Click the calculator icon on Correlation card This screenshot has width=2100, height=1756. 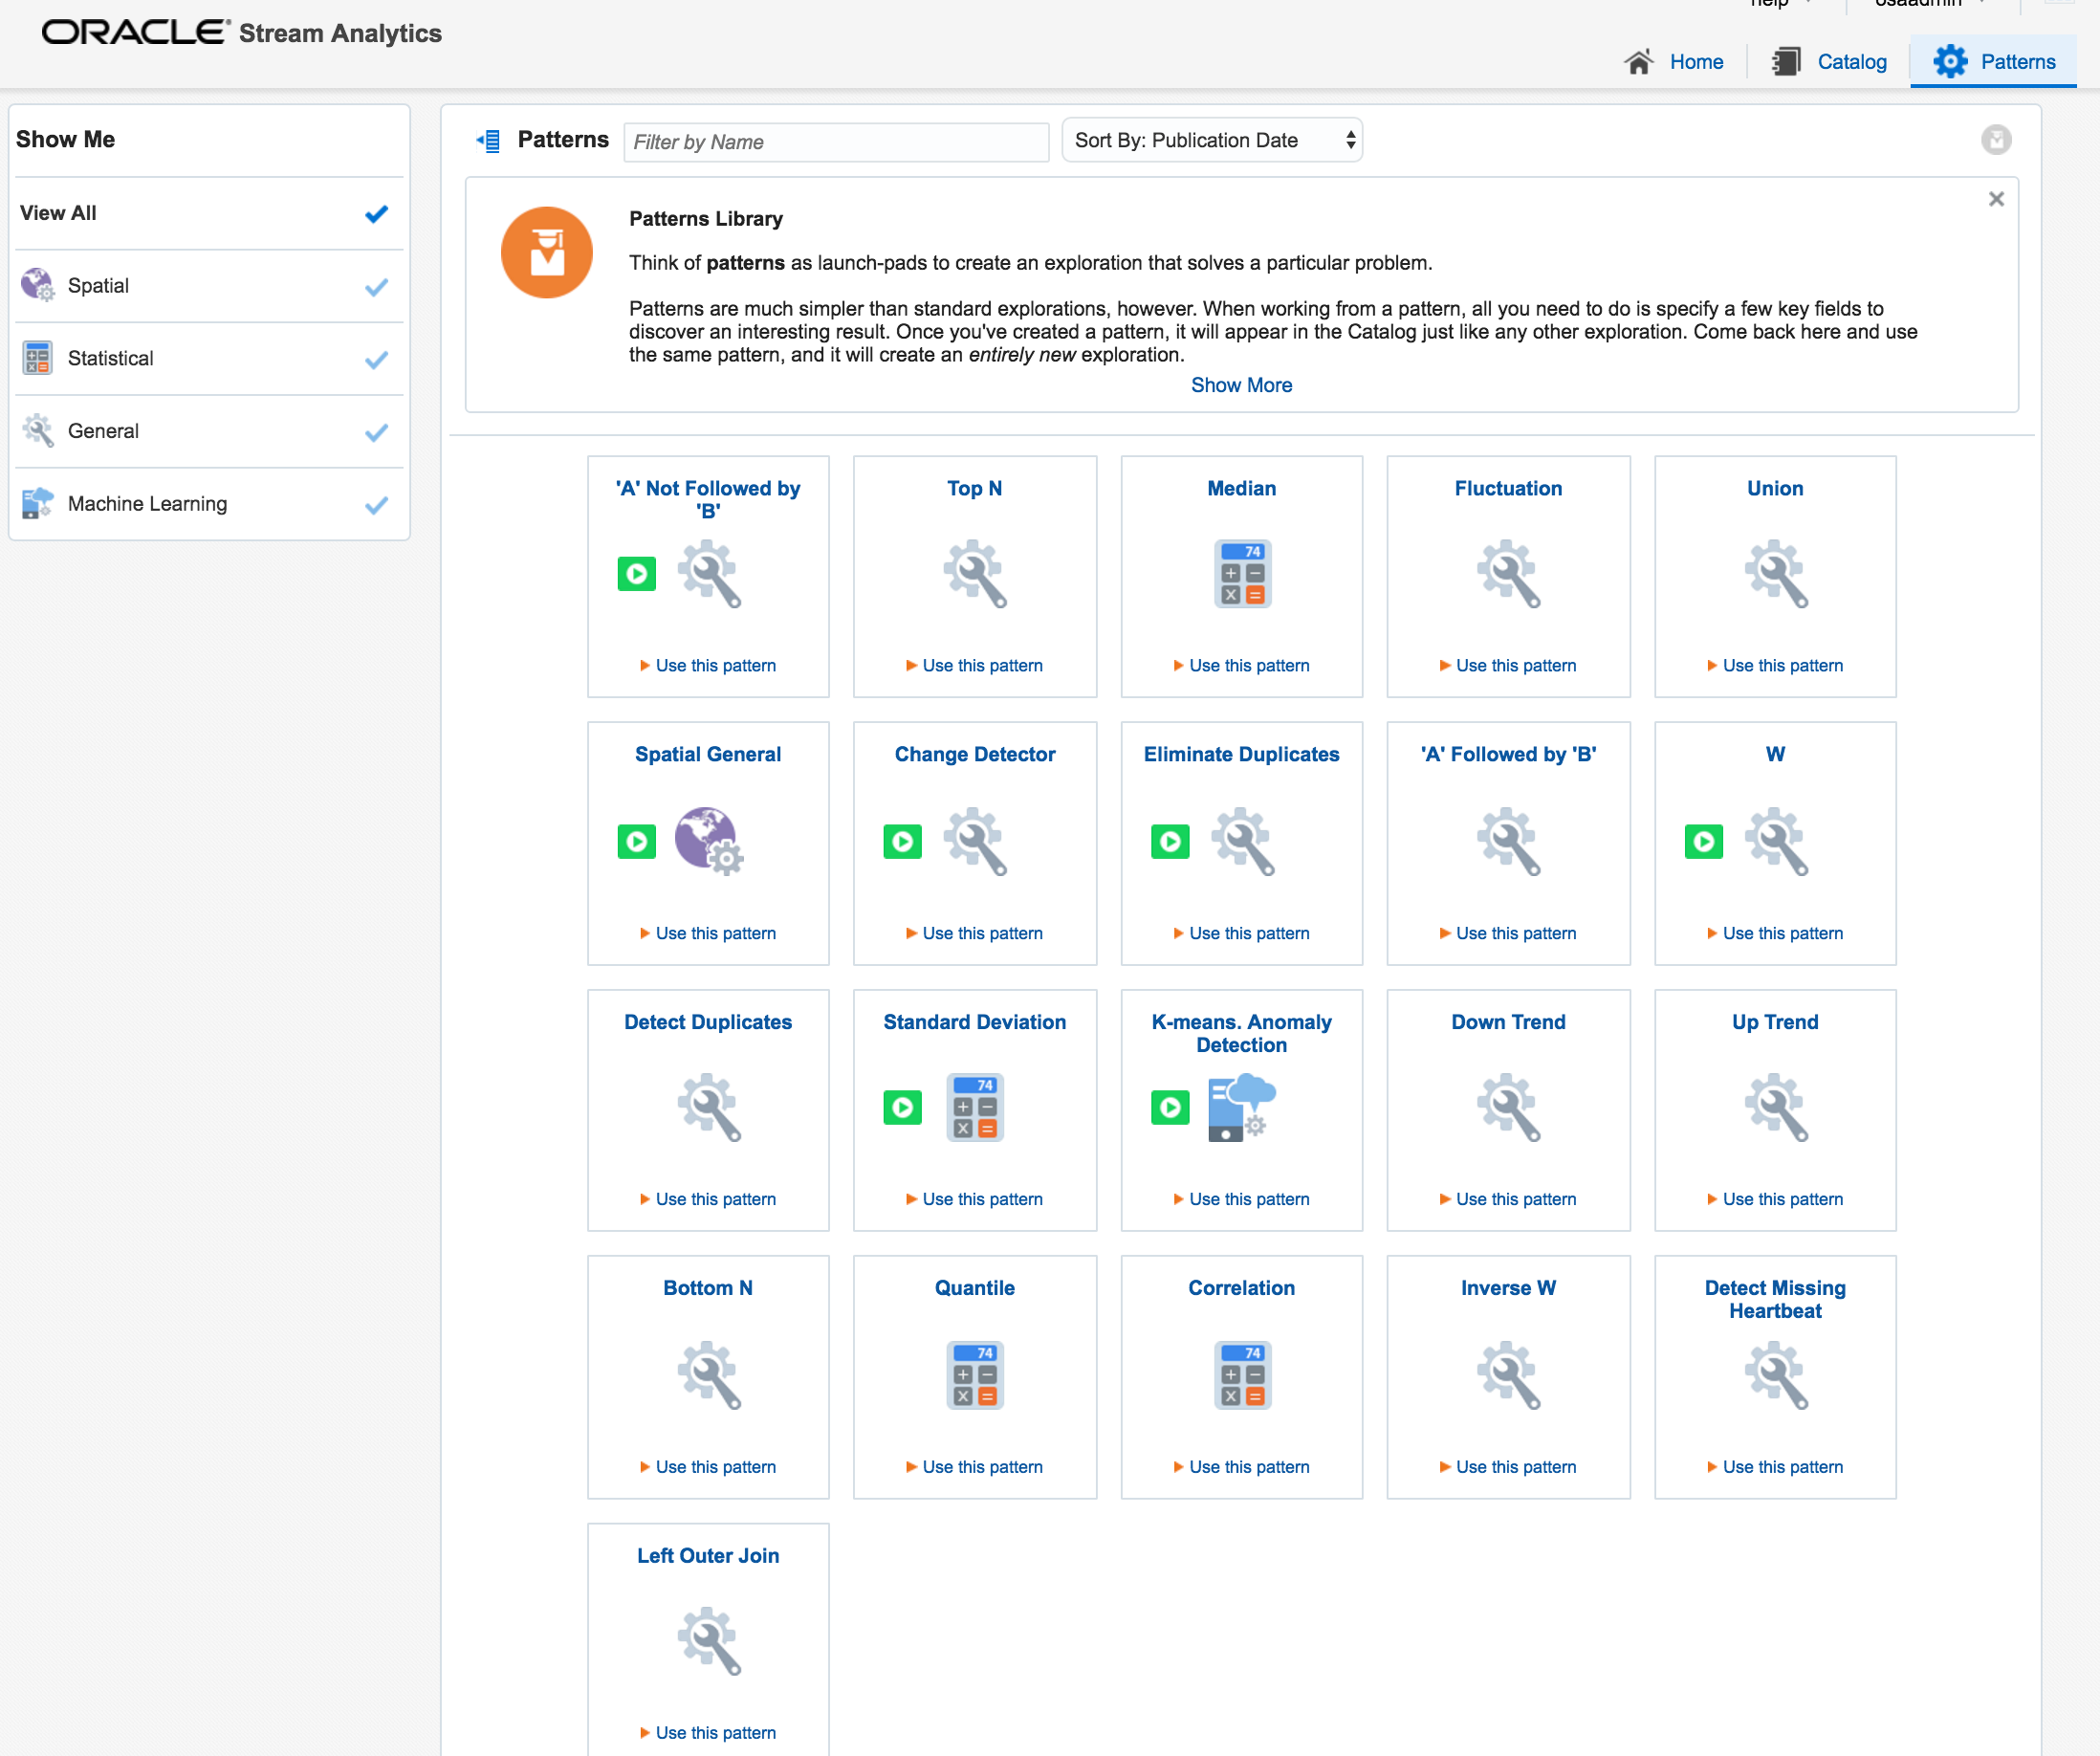tap(1242, 1374)
